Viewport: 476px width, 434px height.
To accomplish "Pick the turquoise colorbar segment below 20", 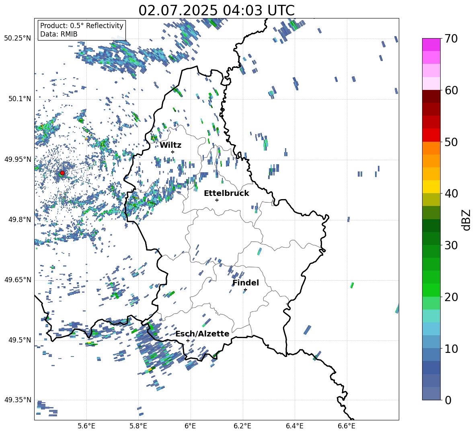I will pos(431,316).
